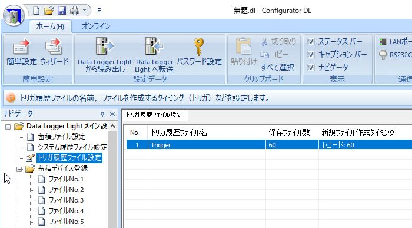Click the navigator scrollbar up arrow
The height and width of the screenshot is (228, 412).
[x=113, y=126]
